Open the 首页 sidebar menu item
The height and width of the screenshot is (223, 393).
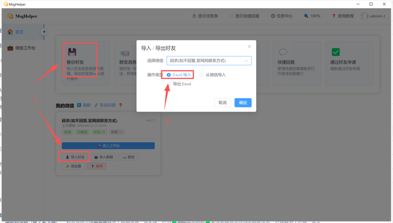tap(19, 32)
